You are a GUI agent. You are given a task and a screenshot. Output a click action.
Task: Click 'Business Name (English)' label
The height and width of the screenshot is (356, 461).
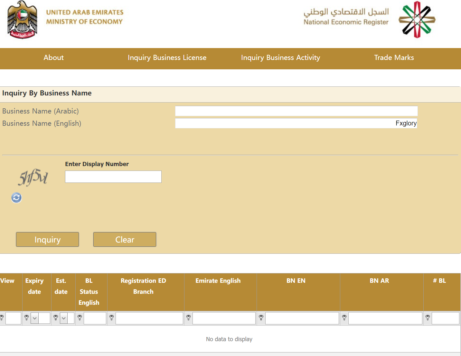(x=42, y=124)
